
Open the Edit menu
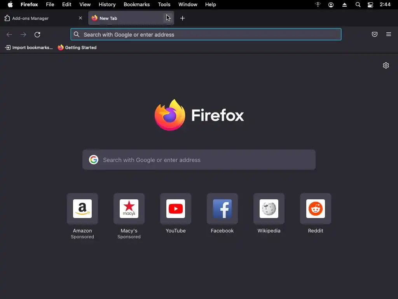coord(67,5)
